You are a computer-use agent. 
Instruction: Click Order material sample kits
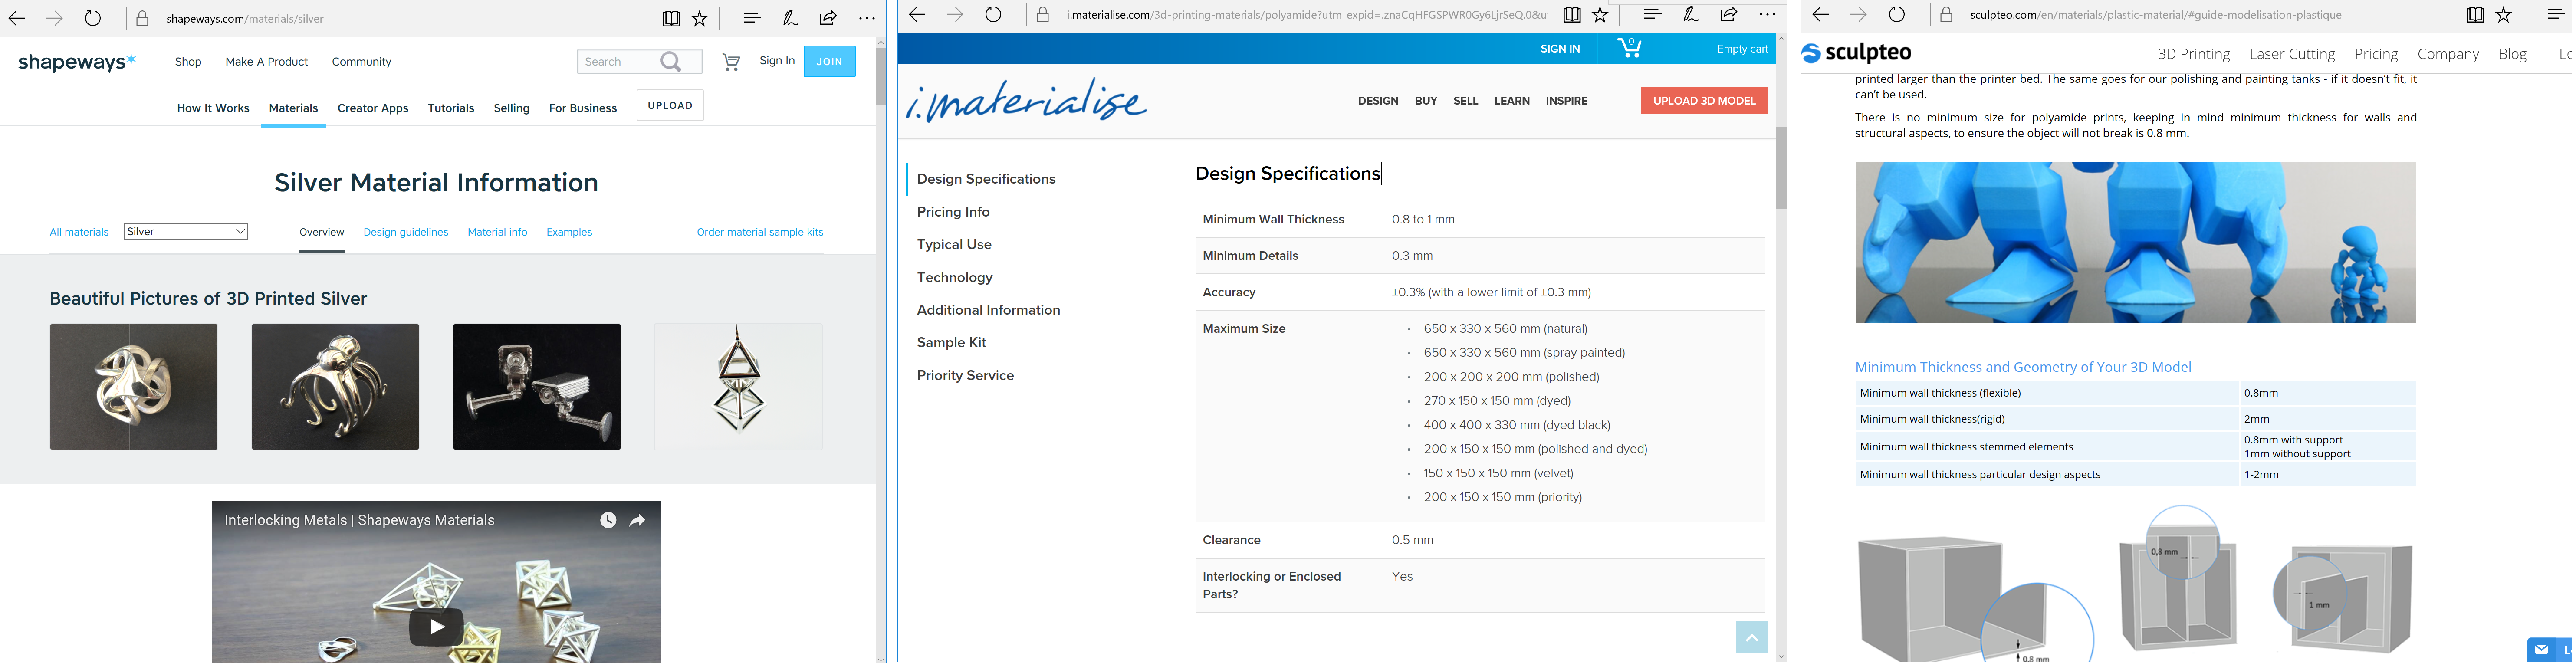click(760, 232)
